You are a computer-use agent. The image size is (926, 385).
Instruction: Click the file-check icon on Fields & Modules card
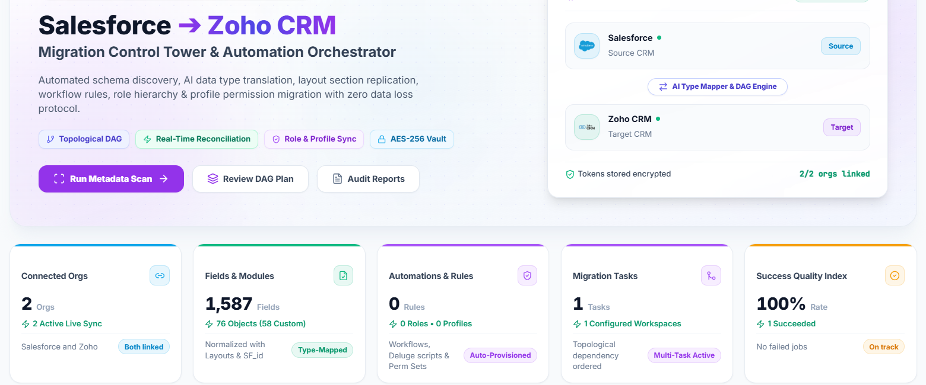(x=344, y=275)
